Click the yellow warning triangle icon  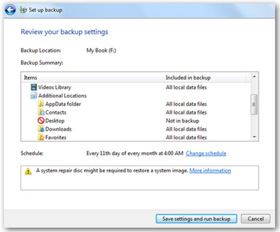(x=28, y=171)
